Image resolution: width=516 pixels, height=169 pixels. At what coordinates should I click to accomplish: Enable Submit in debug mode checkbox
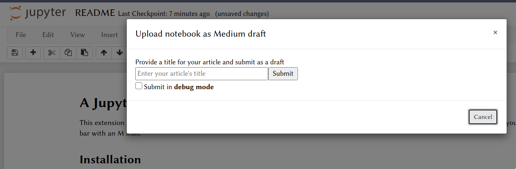point(139,86)
